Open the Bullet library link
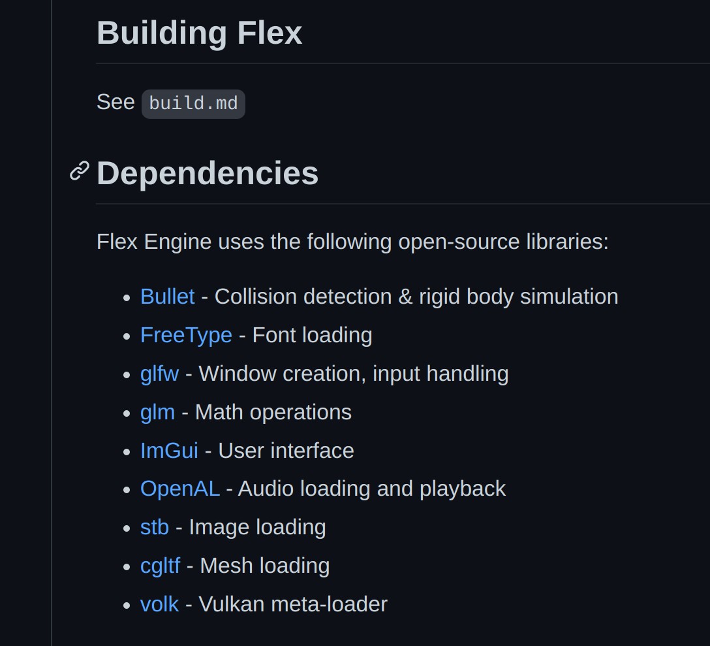The image size is (710, 646). (168, 297)
